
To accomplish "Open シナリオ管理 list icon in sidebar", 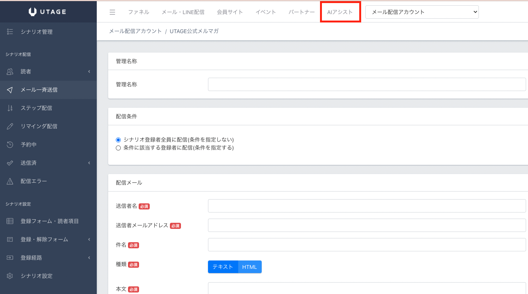I will 10,32.
